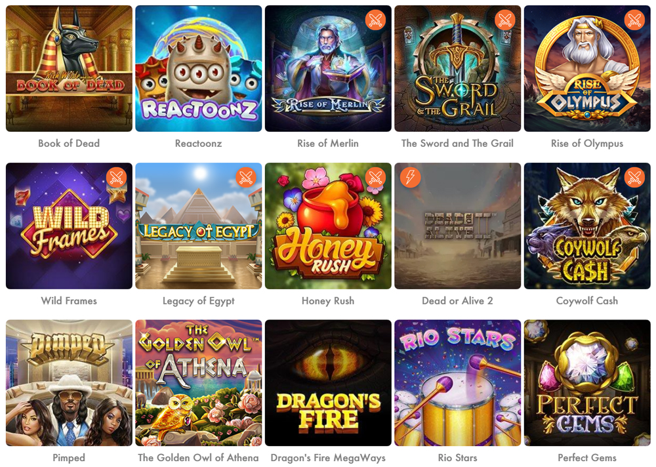Click crossed-swords badge on Wild Frames
656x467 pixels.
[116, 177]
